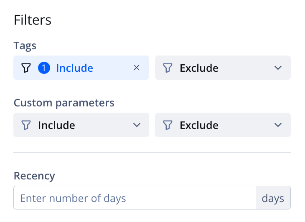
Task: Expand Custom parameters Include chevron
Action: pyautogui.click(x=137, y=125)
